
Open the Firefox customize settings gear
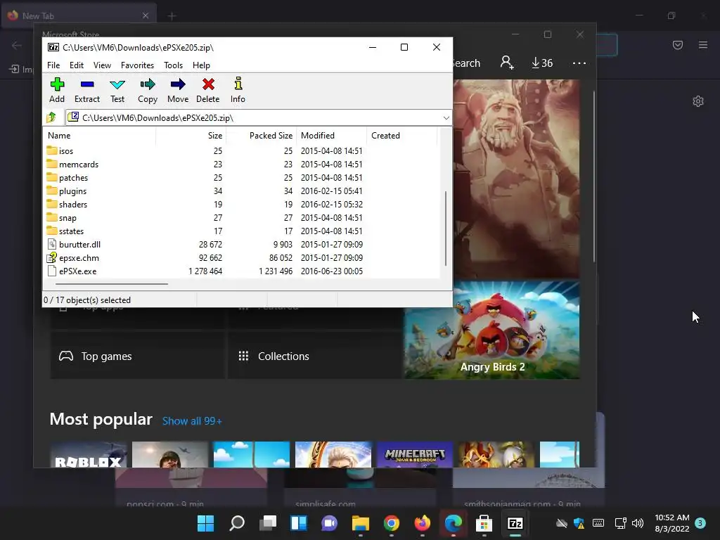click(x=698, y=101)
